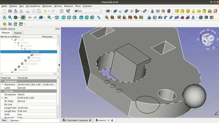The image size is (219, 123).
Task: Open the Файл menu
Action: [4, 6]
